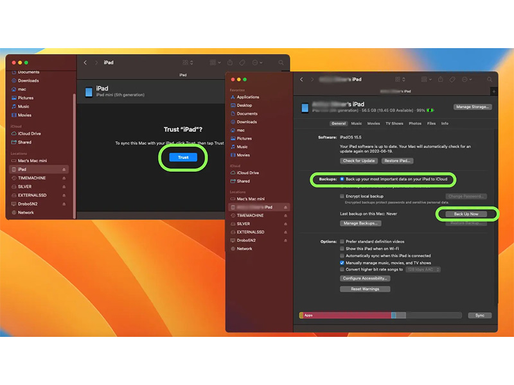
Task: Enable Prefer standard definition videos
Action: coord(342,241)
